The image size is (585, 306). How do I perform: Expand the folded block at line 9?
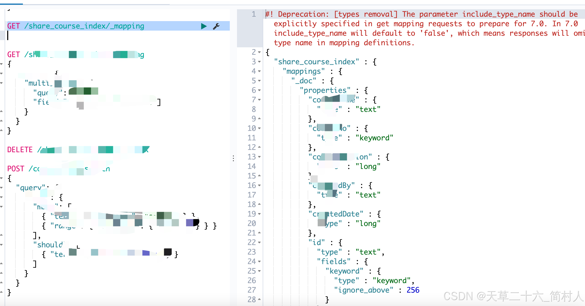(259, 119)
